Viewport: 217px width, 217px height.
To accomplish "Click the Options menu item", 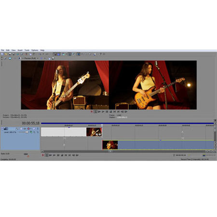I will 35,50.
